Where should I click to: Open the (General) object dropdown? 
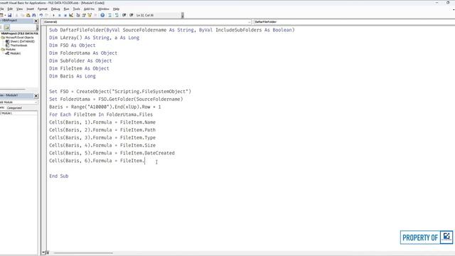coord(147,22)
